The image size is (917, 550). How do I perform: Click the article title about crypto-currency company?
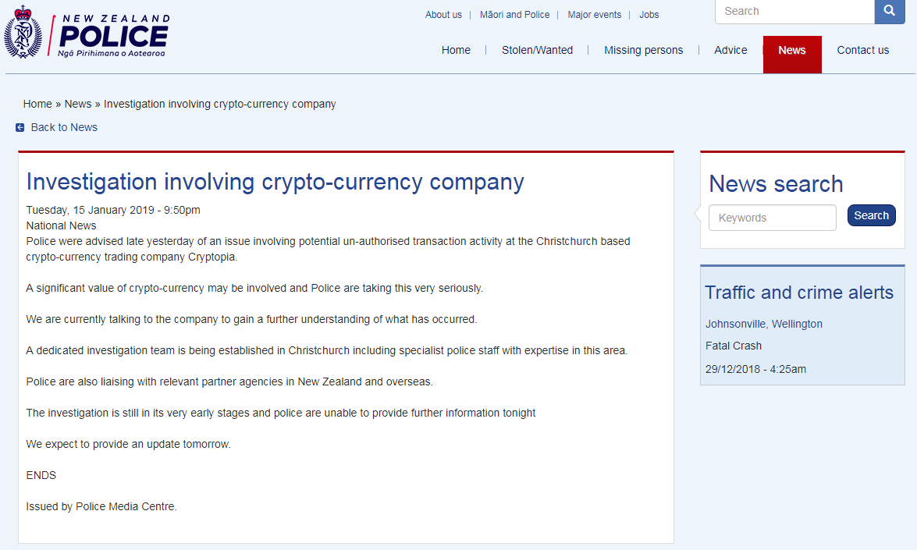pos(275,183)
